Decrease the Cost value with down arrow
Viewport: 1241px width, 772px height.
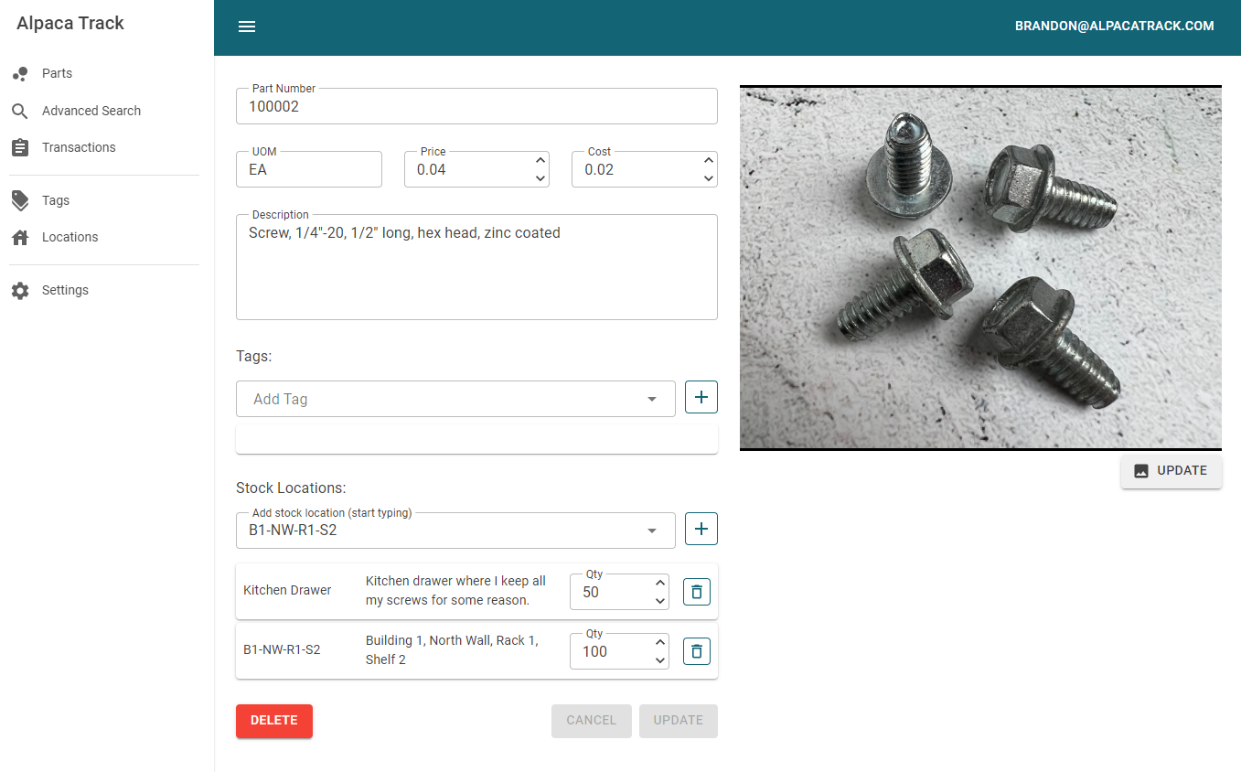709,178
